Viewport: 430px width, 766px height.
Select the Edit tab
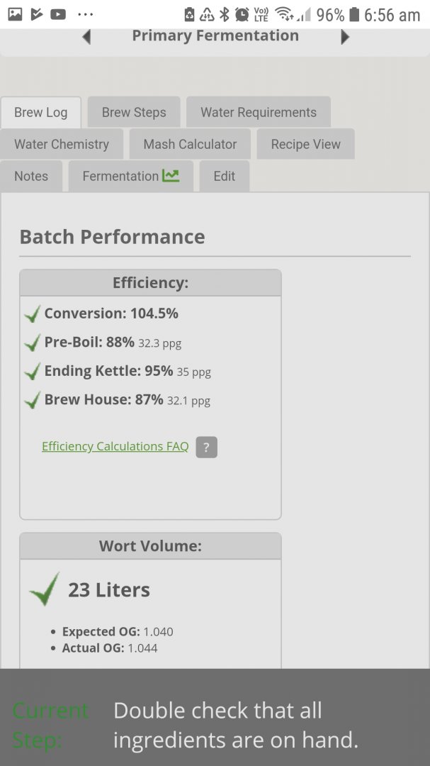[x=225, y=176]
